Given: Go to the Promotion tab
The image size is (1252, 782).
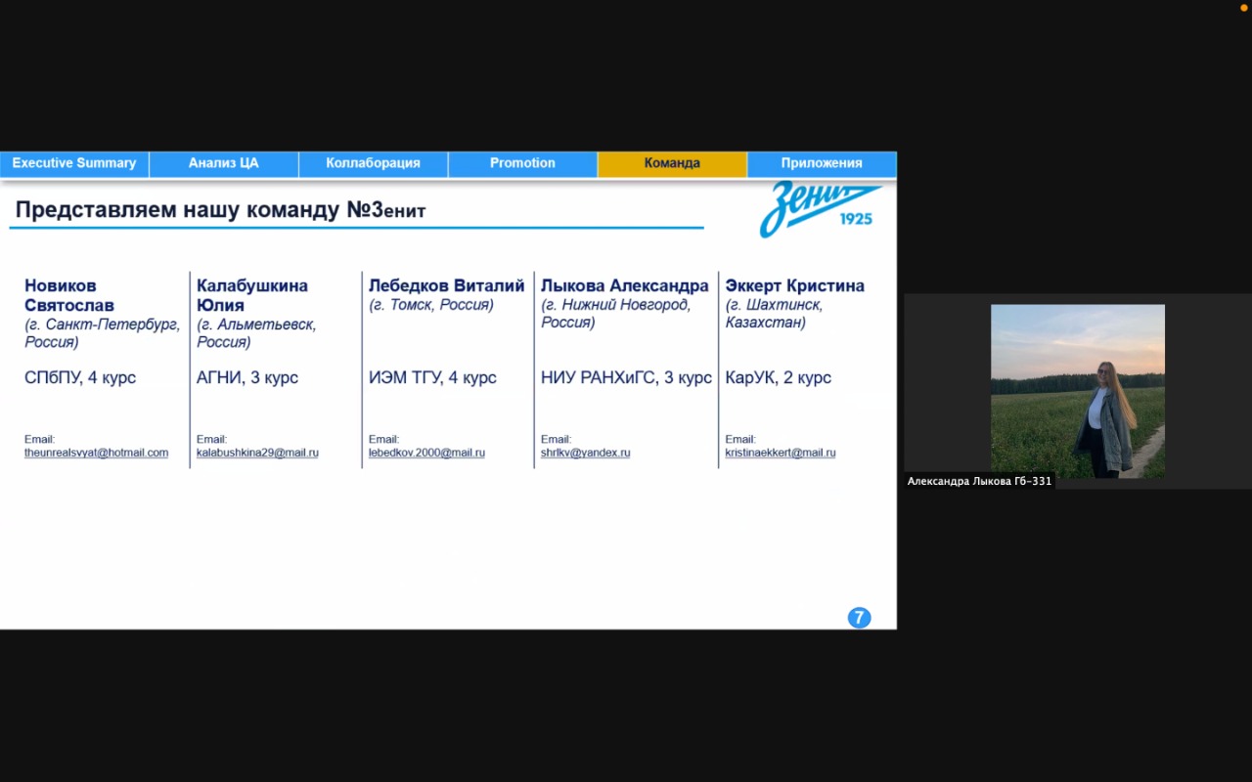Looking at the screenshot, I should pos(523,163).
